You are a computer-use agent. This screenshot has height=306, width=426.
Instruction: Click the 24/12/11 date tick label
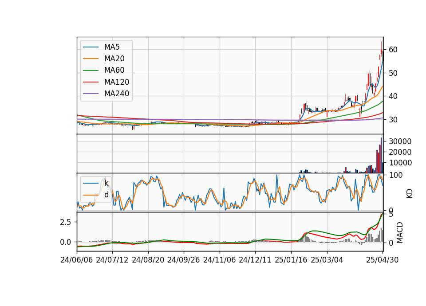[255, 260]
